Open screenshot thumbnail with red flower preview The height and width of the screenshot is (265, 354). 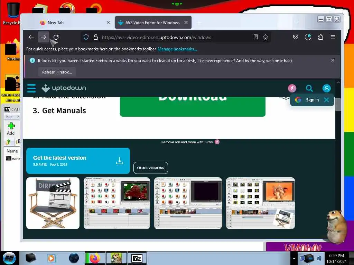tap(117, 203)
